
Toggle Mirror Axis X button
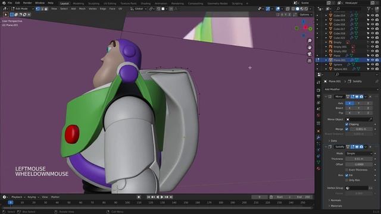349,103
